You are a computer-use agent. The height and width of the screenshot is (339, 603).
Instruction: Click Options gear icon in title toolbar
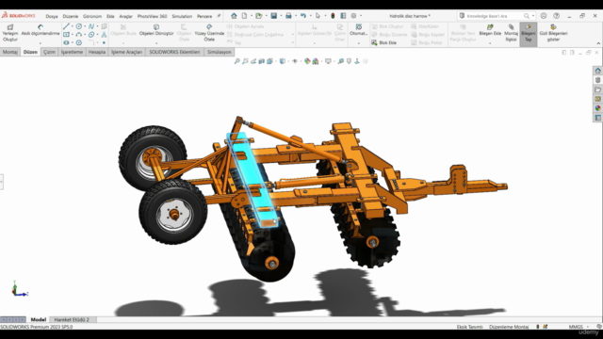pos(354,16)
